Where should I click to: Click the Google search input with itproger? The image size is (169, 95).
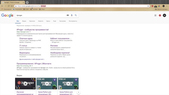(x=41, y=15)
